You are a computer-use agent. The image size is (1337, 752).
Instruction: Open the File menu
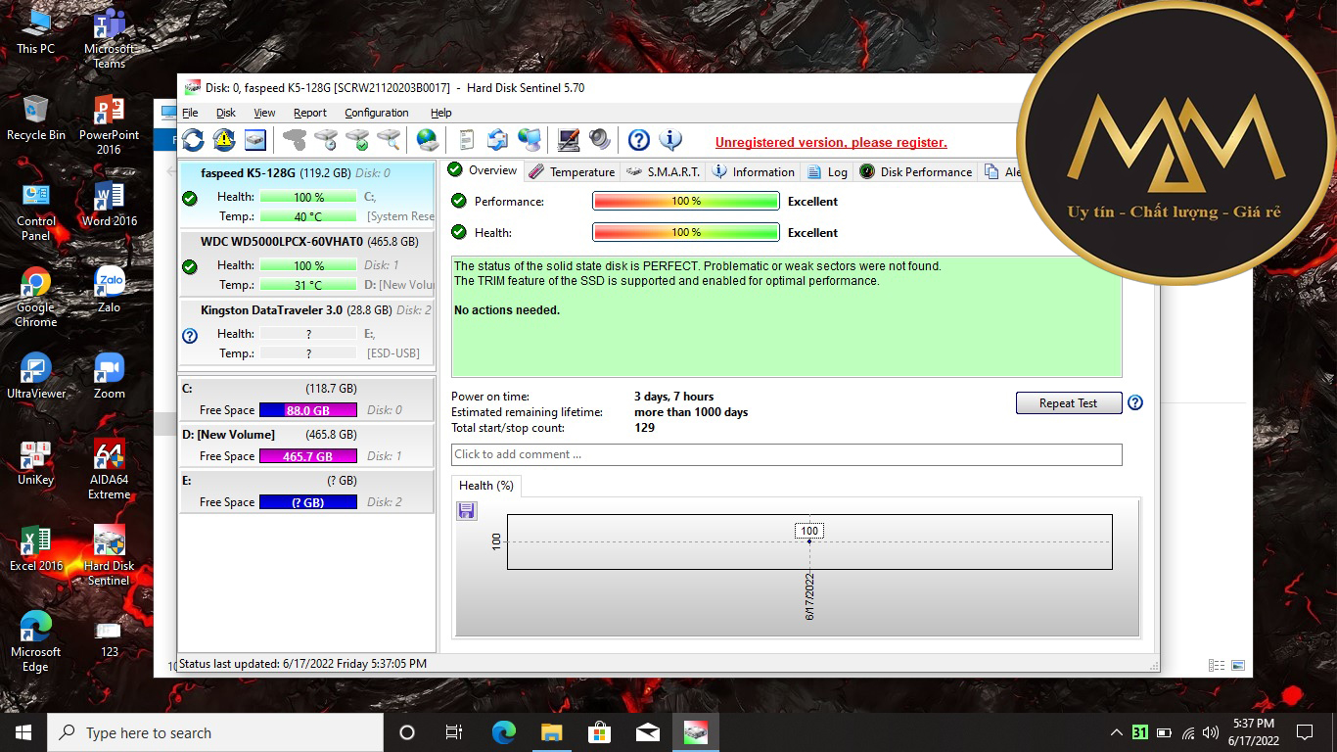tap(190, 113)
